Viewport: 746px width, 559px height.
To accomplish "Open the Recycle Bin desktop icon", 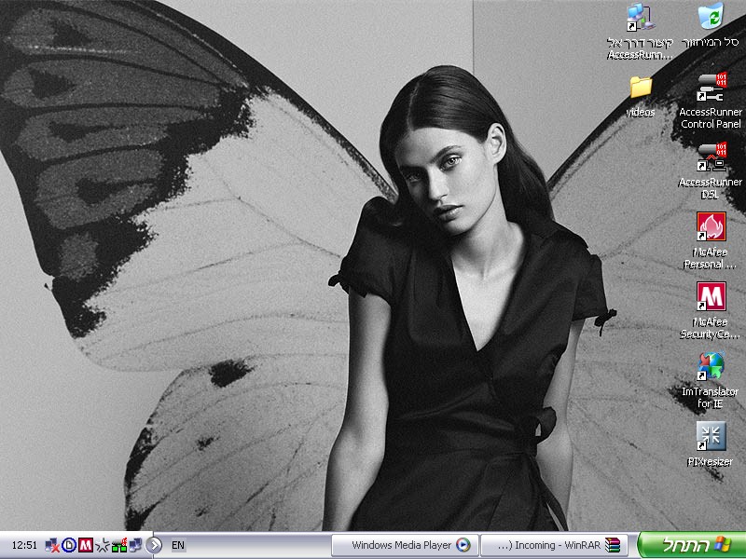I will point(711,18).
